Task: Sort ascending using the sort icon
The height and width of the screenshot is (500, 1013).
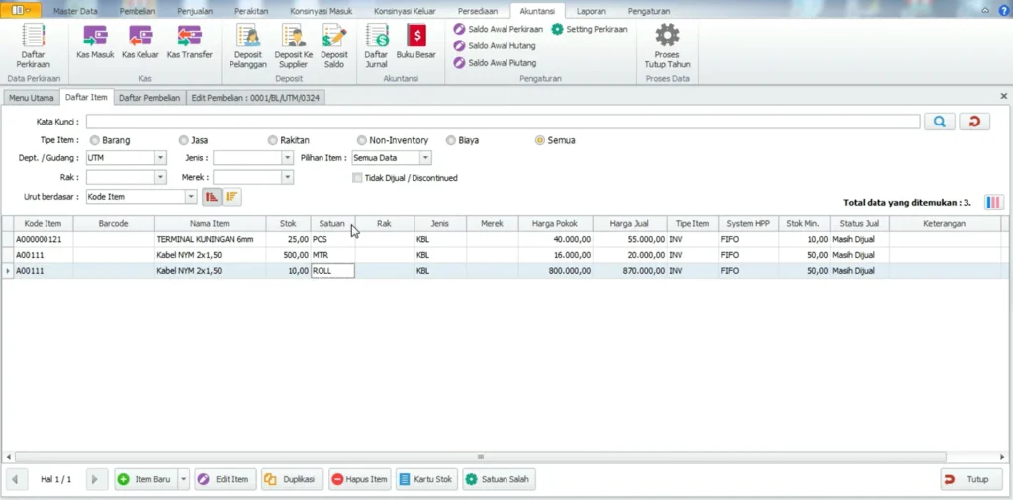Action: pyautogui.click(x=211, y=197)
